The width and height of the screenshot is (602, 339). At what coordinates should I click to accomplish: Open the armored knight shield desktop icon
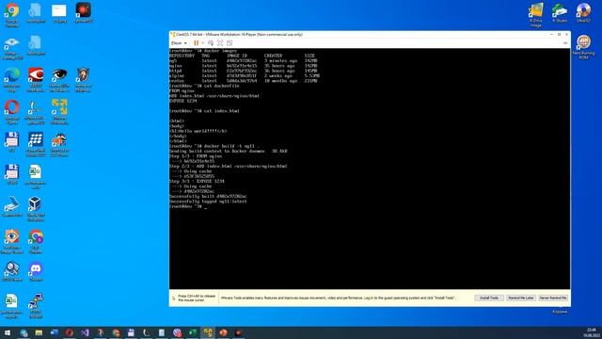83,79
